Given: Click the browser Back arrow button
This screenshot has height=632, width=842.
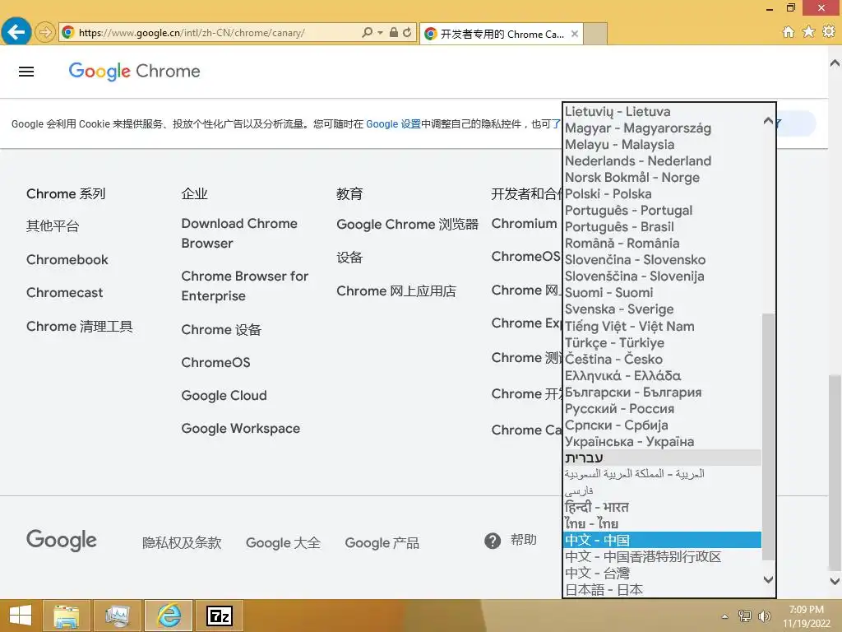Looking at the screenshot, I should pyautogui.click(x=16, y=32).
